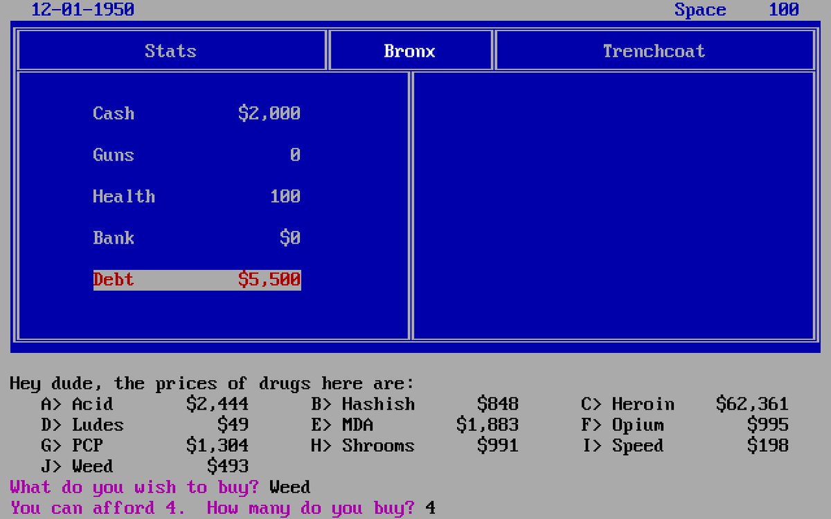The height and width of the screenshot is (519, 831).
Task: Click the 'What do you wish to buy?' prompt
Action: pos(134,488)
